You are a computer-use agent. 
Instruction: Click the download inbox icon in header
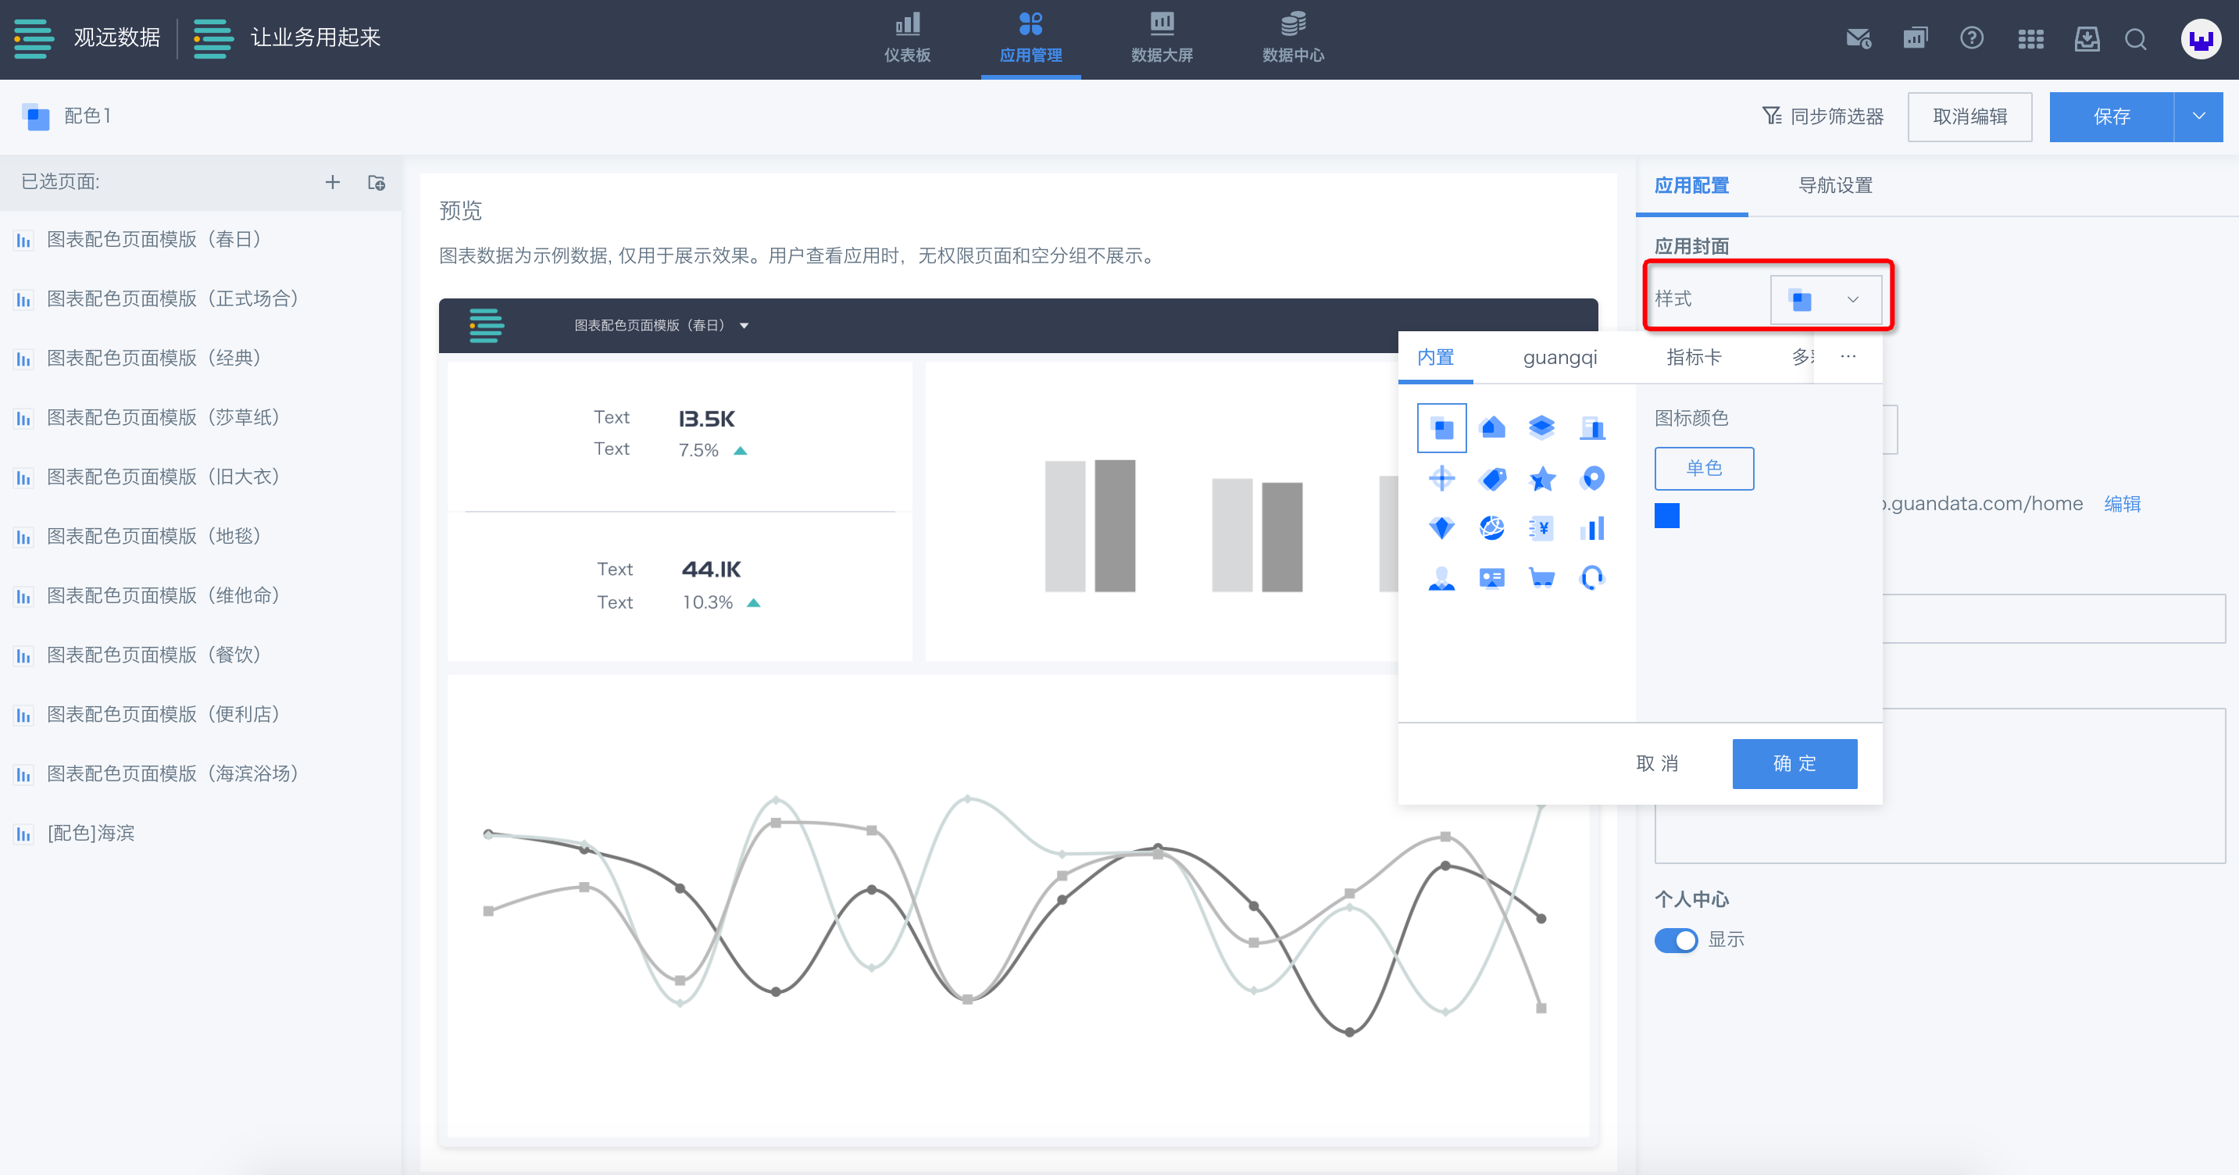(x=2086, y=39)
